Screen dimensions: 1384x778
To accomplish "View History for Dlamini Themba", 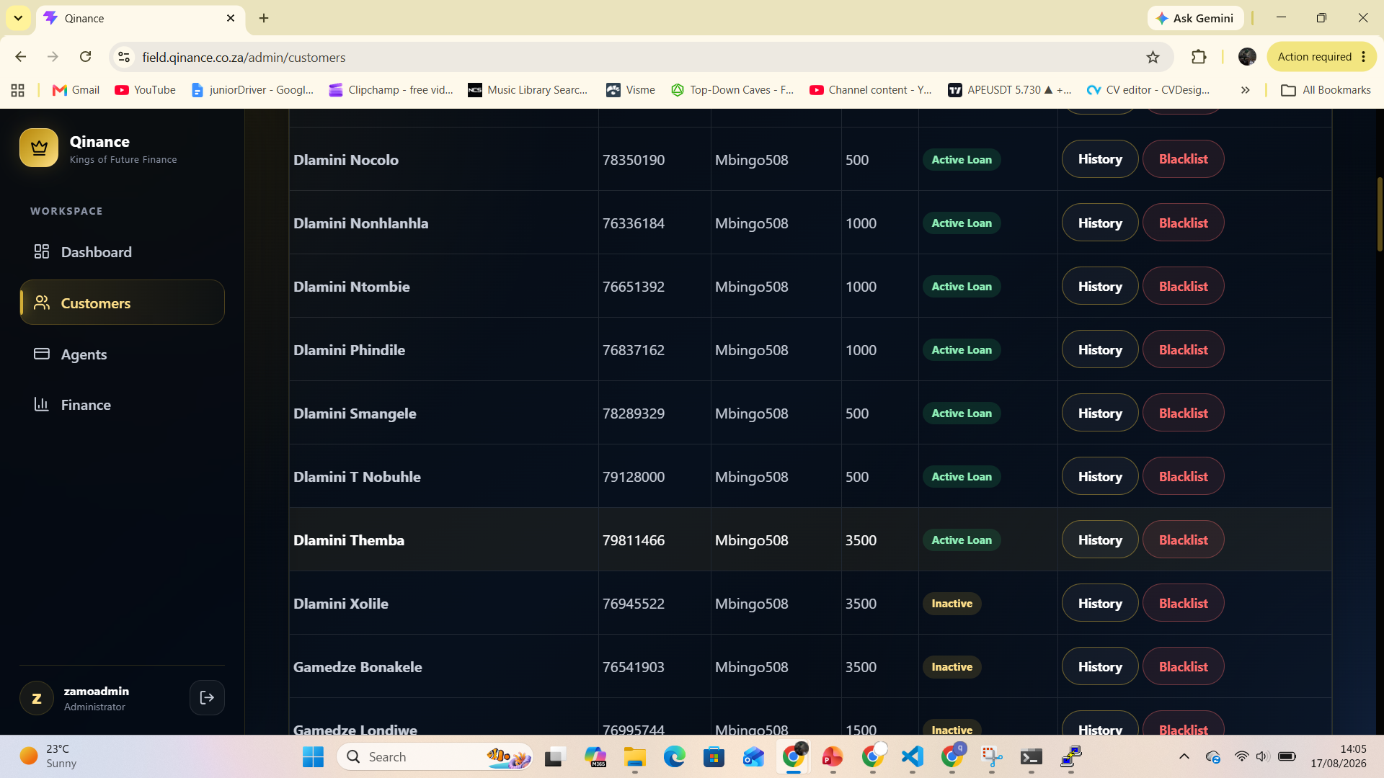I will click(1100, 540).
